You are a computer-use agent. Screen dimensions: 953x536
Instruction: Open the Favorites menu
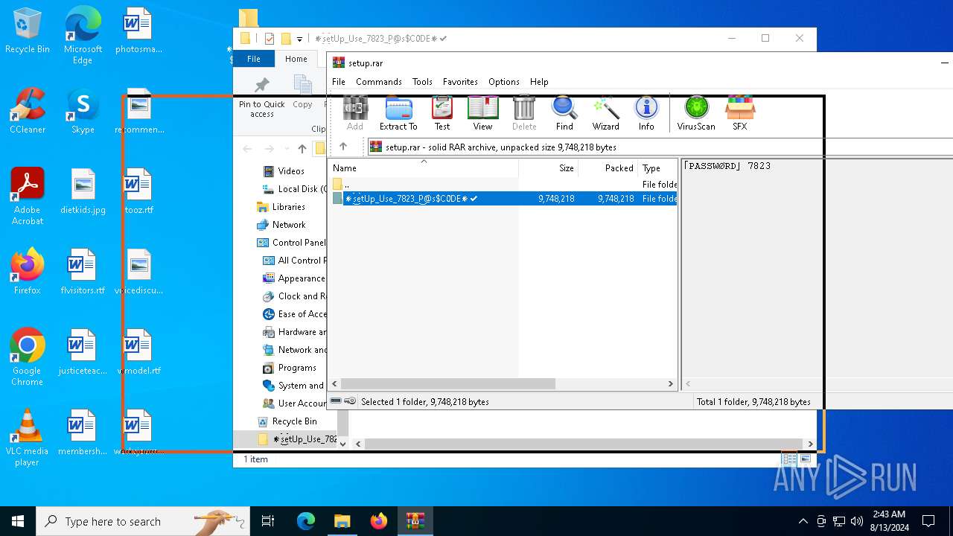(460, 82)
